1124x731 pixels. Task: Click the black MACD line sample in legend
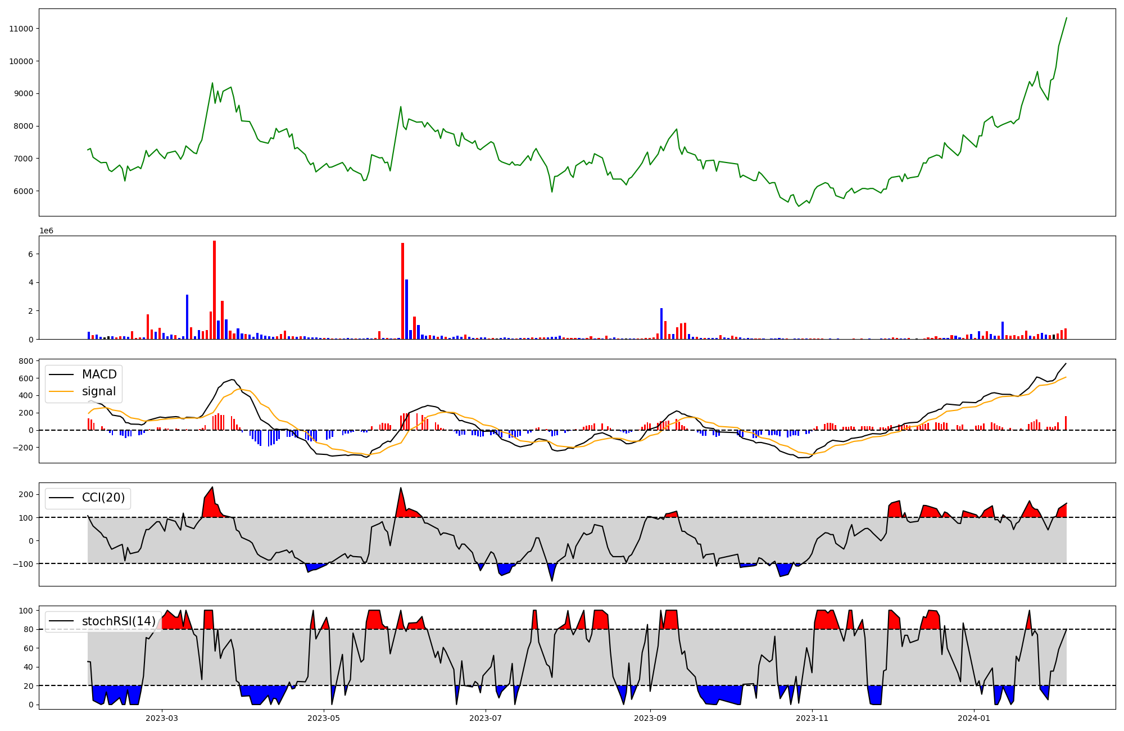(61, 374)
